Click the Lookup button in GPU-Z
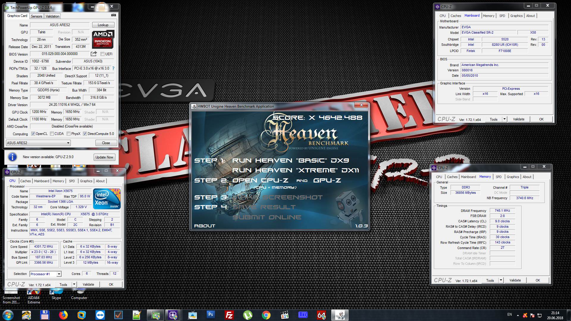This screenshot has width=571, height=321. 103,25
